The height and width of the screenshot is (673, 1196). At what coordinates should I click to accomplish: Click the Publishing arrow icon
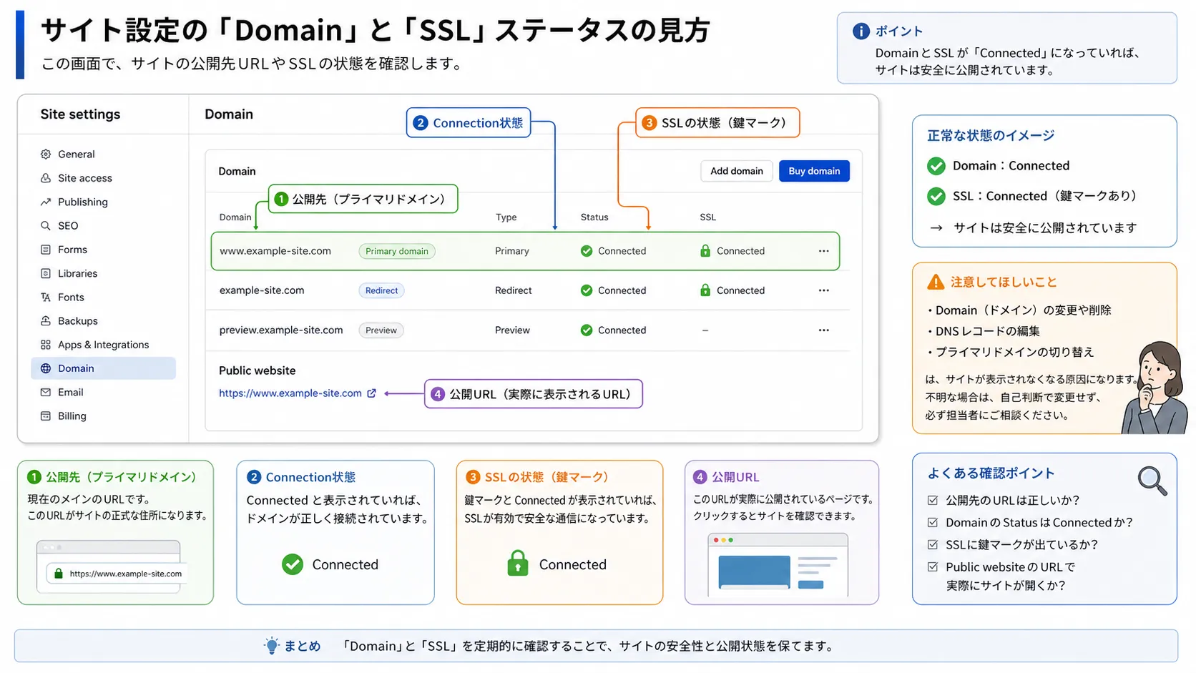pos(46,202)
